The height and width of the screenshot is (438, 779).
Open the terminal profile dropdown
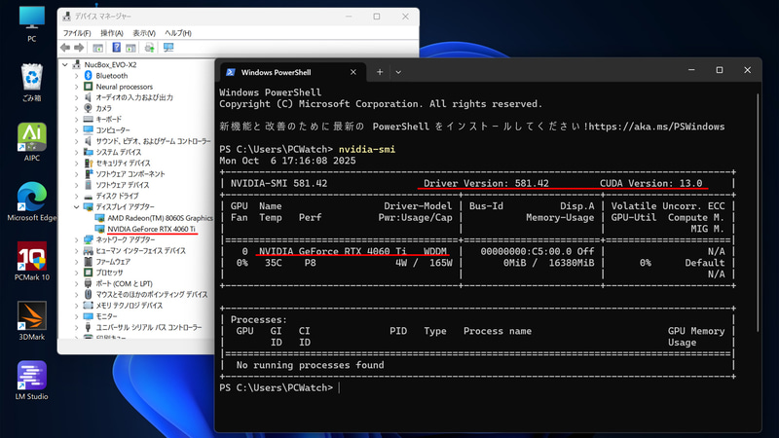(x=398, y=72)
